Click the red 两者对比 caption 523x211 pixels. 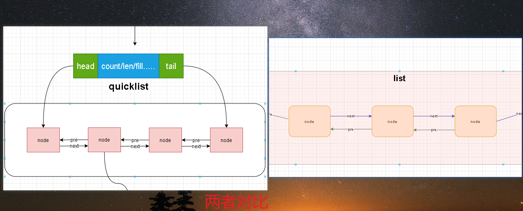(236, 202)
